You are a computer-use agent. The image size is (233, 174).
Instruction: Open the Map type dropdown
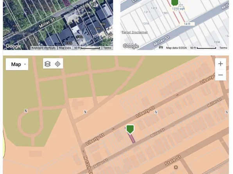17,64
